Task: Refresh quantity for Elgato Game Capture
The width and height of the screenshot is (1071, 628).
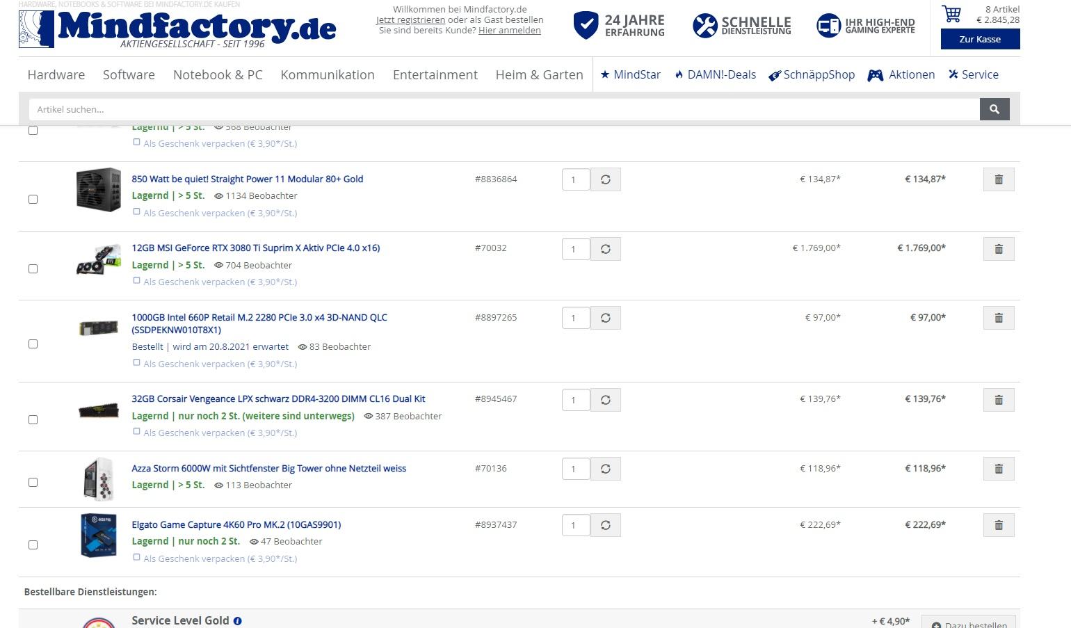Action: click(x=606, y=525)
